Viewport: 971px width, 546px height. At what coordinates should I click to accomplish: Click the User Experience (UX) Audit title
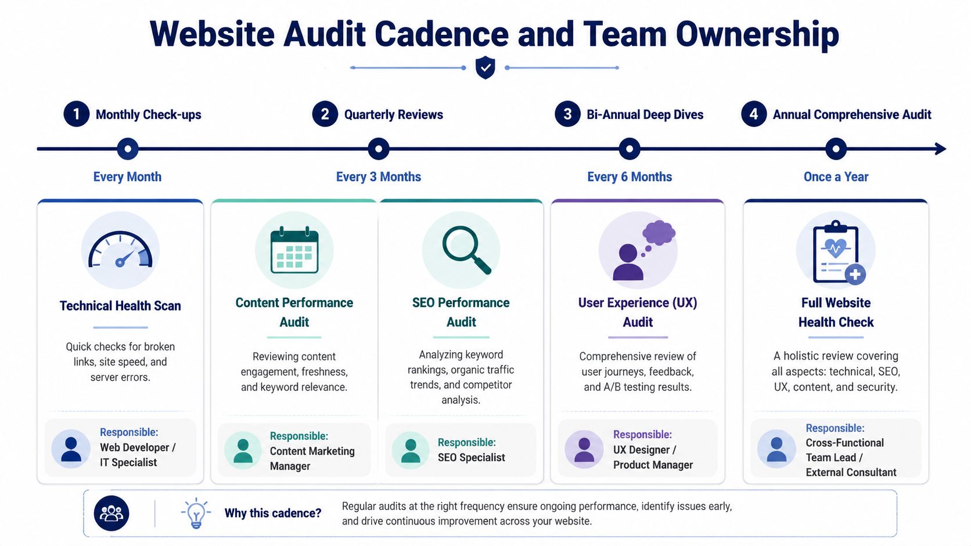[x=638, y=312]
